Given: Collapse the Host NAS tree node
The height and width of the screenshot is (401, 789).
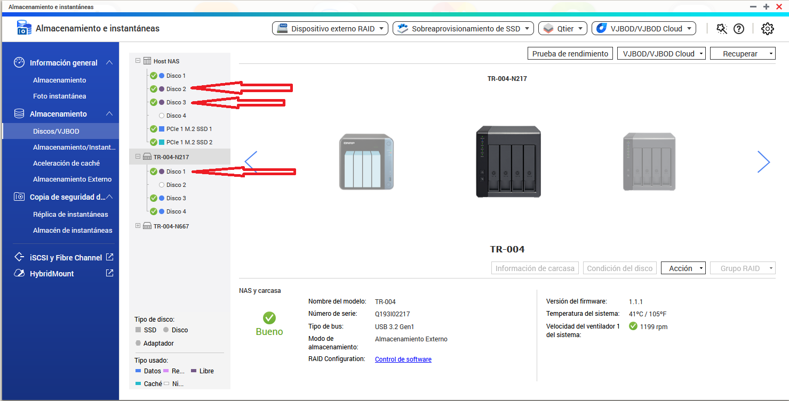Looking at the screenshot, I should (x=138, y=61).
